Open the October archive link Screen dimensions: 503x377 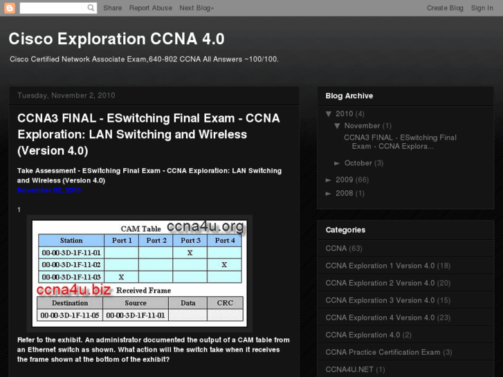pos(358,163)
